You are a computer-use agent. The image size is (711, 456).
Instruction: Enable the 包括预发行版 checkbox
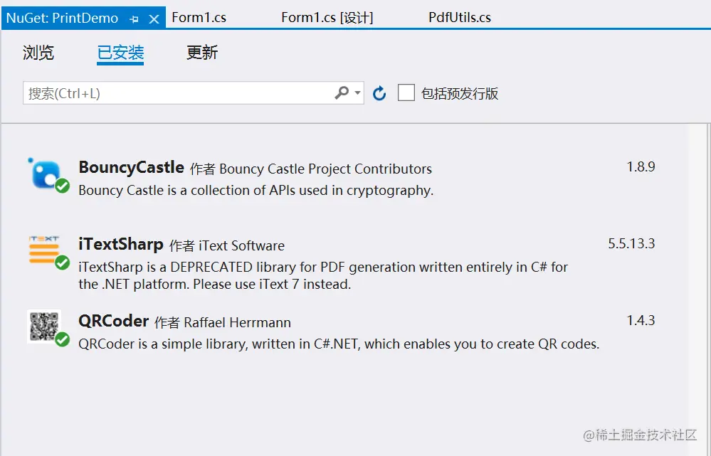tap(406, 93)
